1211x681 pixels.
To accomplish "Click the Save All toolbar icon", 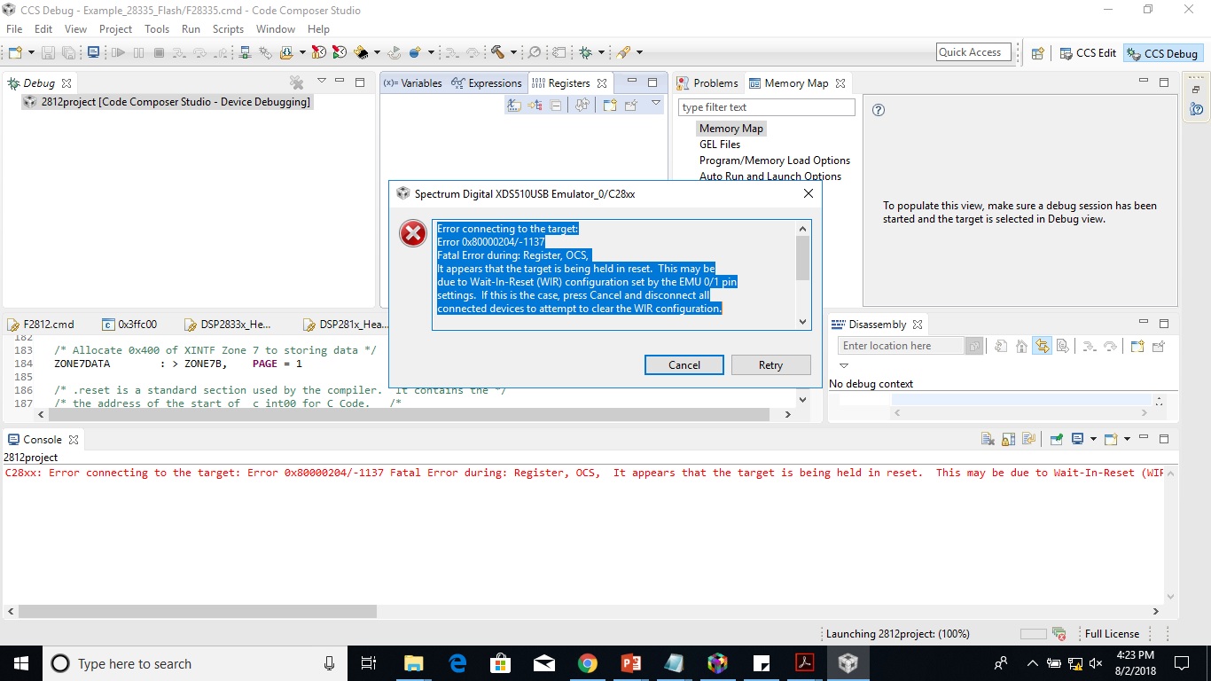I will click(x=68, y=53).
